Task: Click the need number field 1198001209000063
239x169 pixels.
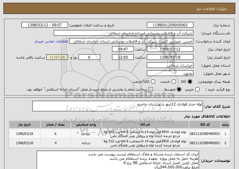Action: [170, 25]
